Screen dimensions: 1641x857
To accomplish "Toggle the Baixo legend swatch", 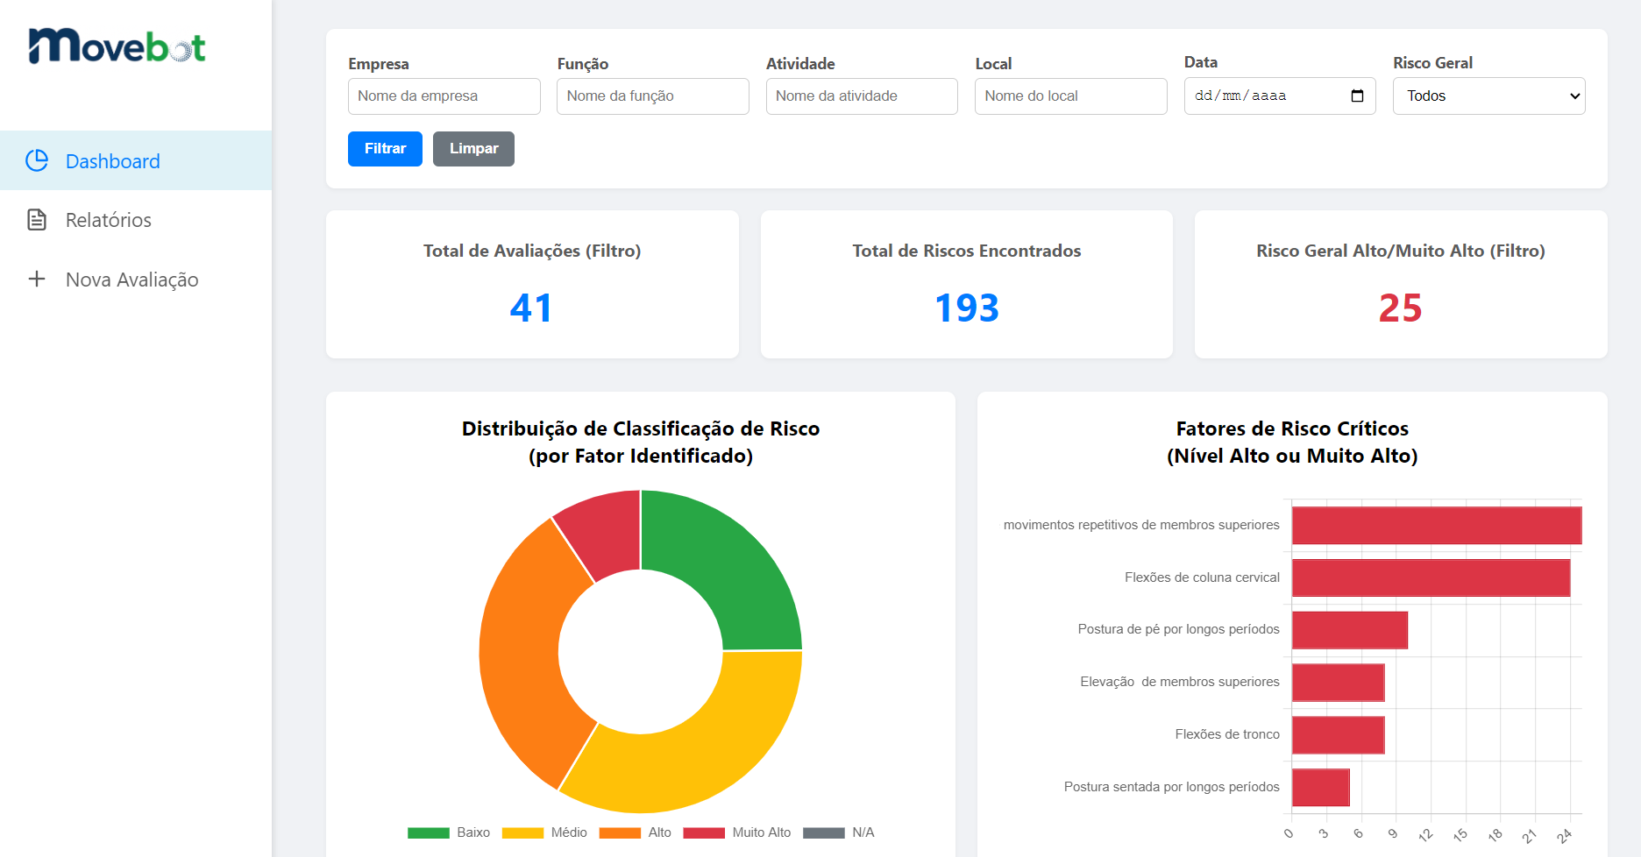I will [429, 832].
